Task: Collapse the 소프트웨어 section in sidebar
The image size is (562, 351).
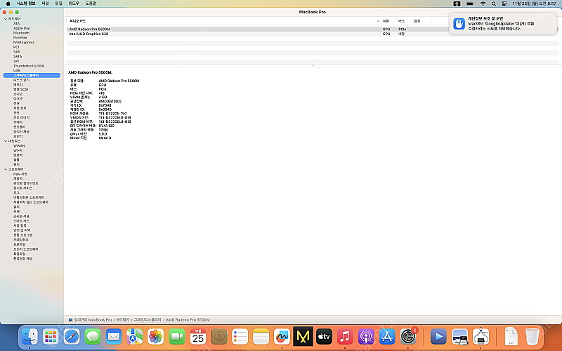Action: coord(6,169)
